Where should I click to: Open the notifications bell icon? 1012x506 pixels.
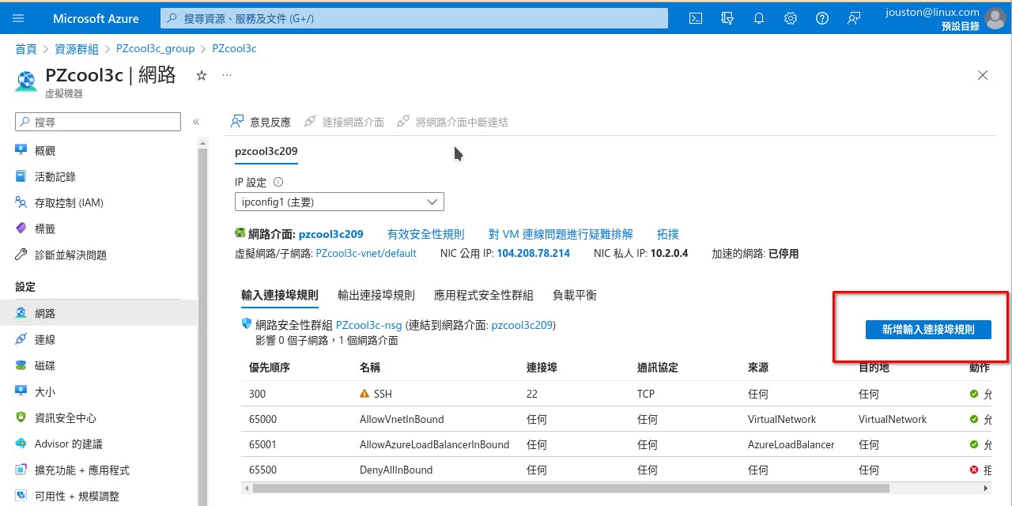point(759,18)
